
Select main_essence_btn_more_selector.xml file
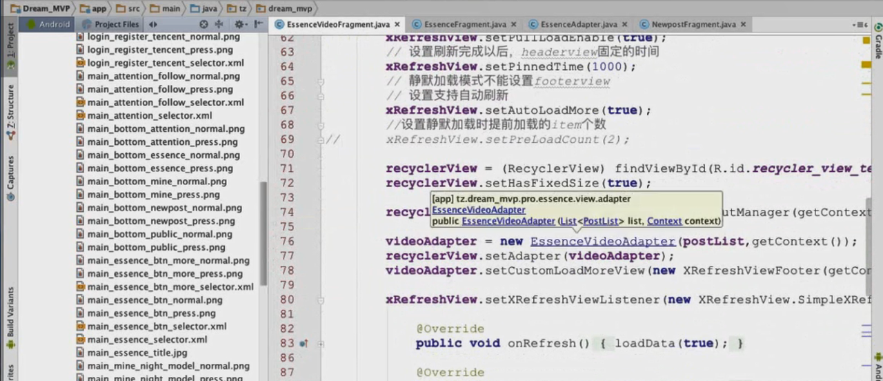coord(164,286)
